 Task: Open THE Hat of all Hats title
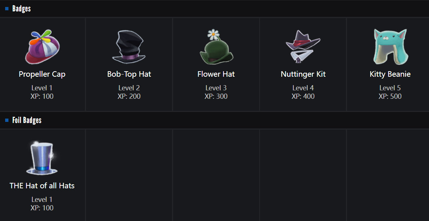click(42, 186)
